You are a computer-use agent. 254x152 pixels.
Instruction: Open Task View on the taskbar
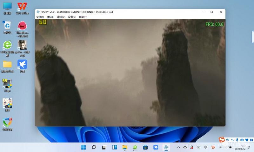coord(104,147)
